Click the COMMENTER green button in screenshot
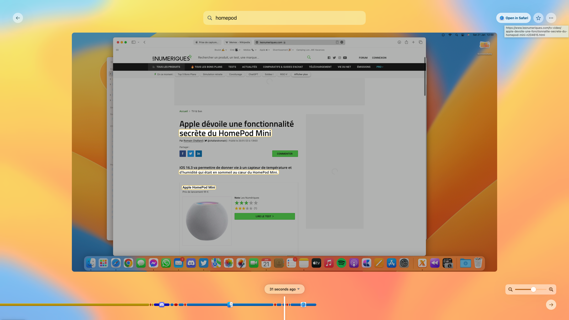Screen dimensions: 569x320 tap(285, 154)
